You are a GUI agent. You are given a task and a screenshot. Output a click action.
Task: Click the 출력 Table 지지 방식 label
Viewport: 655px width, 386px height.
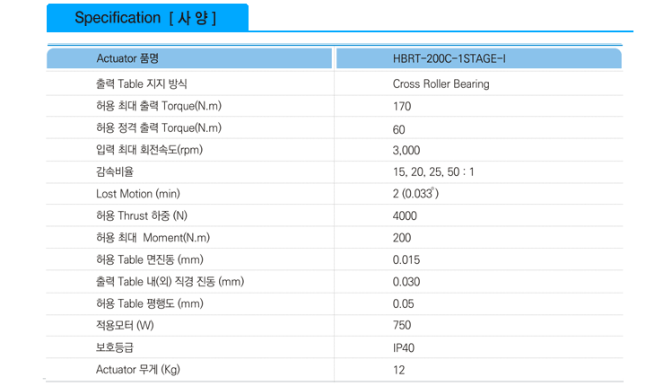pyautogui.click(x=141, y=84)
